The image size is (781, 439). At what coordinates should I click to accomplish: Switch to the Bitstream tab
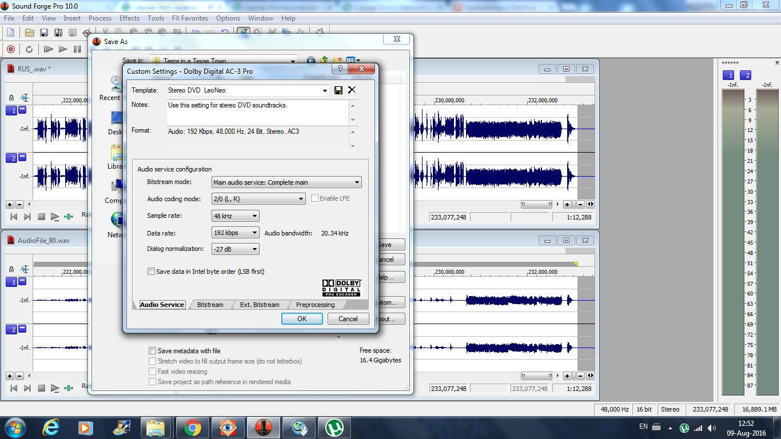210,305
